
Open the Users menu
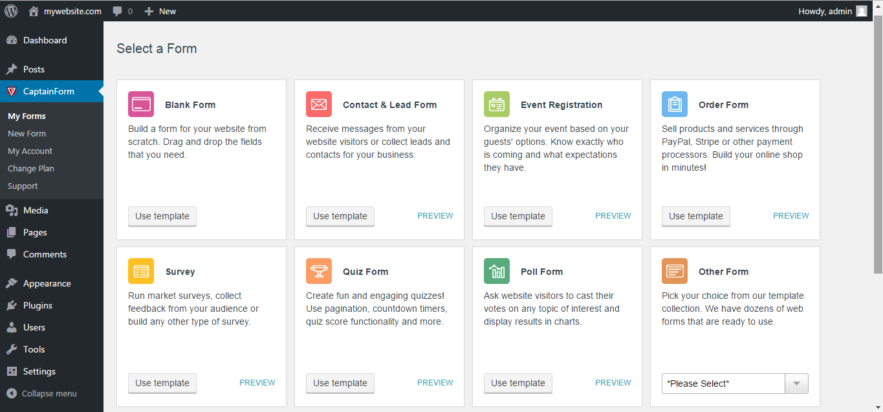click(x=52, y=327)
